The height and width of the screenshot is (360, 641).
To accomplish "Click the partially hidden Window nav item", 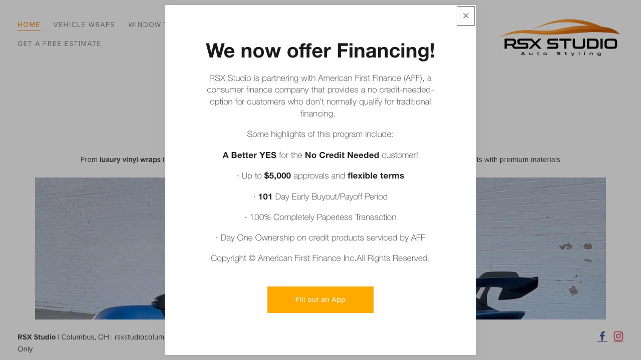I will [145, 24].
